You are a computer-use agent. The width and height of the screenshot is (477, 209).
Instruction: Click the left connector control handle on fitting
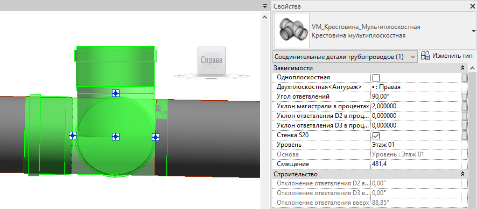72,136
